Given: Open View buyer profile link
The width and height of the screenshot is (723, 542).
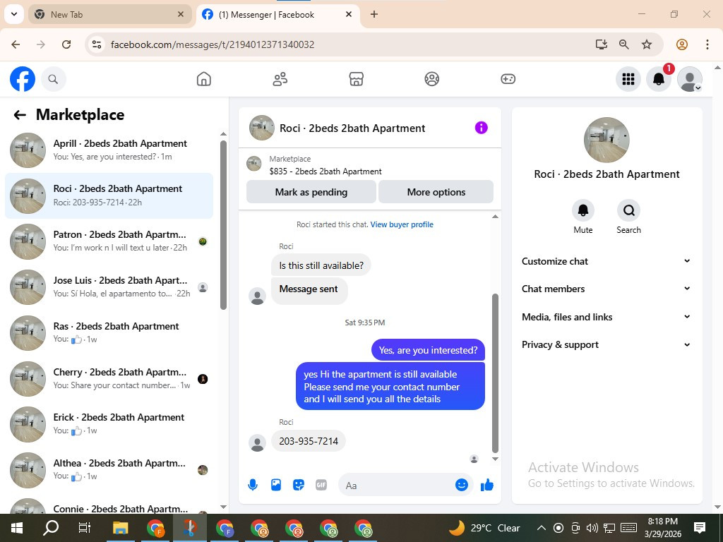Looking at the screenshot, I should tap(402, 224).
